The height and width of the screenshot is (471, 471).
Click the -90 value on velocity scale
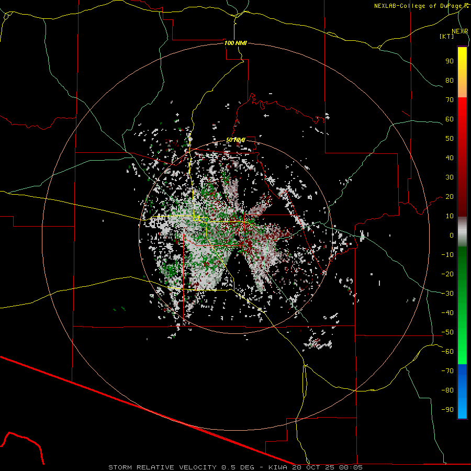(447, 410)
